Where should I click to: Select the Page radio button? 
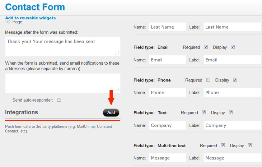[8, 22]
